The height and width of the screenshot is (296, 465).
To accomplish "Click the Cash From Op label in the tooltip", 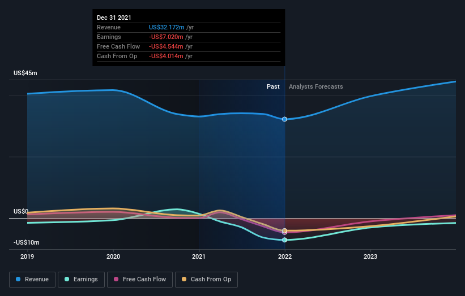I will click(117, 56).
